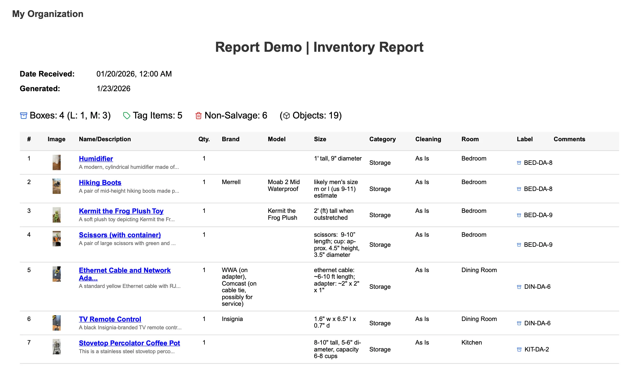Click the Report Demo | Inventory Report title
The height and width of the screenshot is (367, 624).
[319, 47]
